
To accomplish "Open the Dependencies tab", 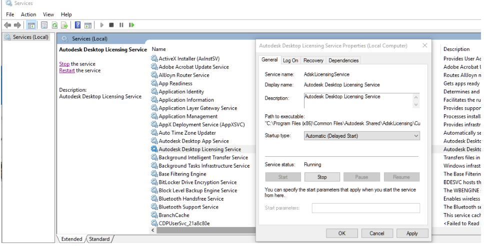I will tap(343, 61).
